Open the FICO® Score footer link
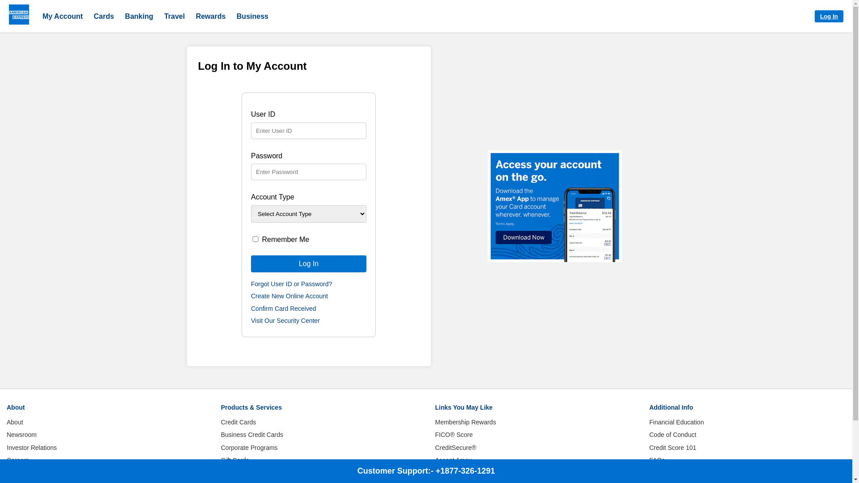Viewport: 859px width, 483px height. tap(454, 435)
